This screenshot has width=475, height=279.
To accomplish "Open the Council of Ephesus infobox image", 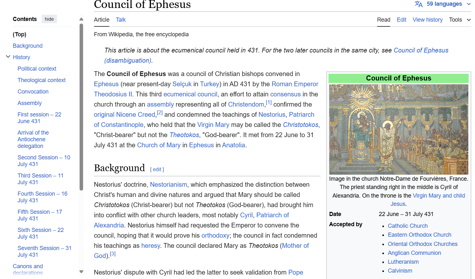I will pos(399,129).
